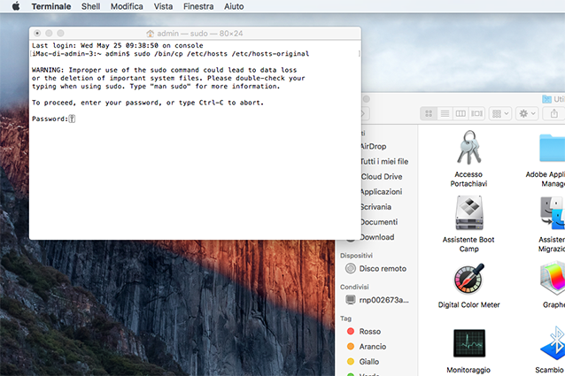Select the Accesso Portachiavi keys icon
565x376 pixels.
click(468, 148)
